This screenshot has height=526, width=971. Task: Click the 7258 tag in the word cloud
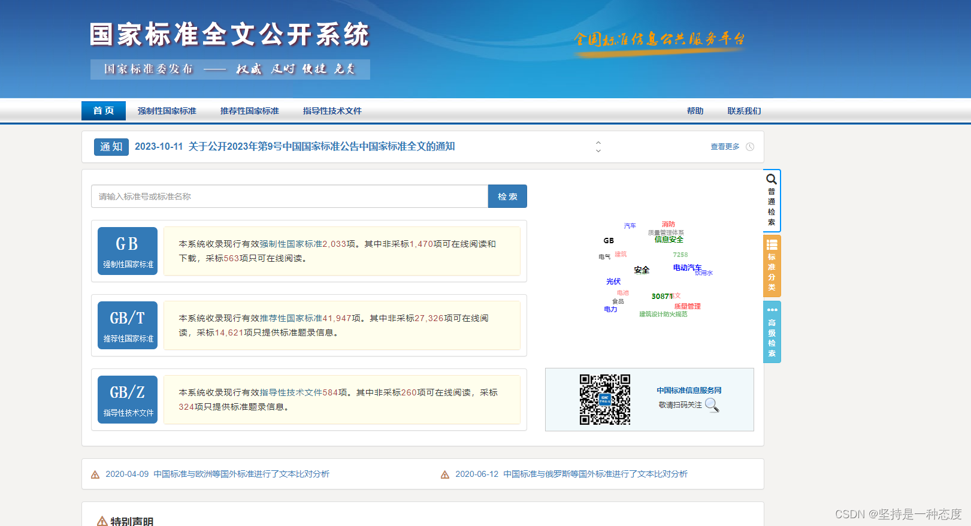click(x=680, y=255)
